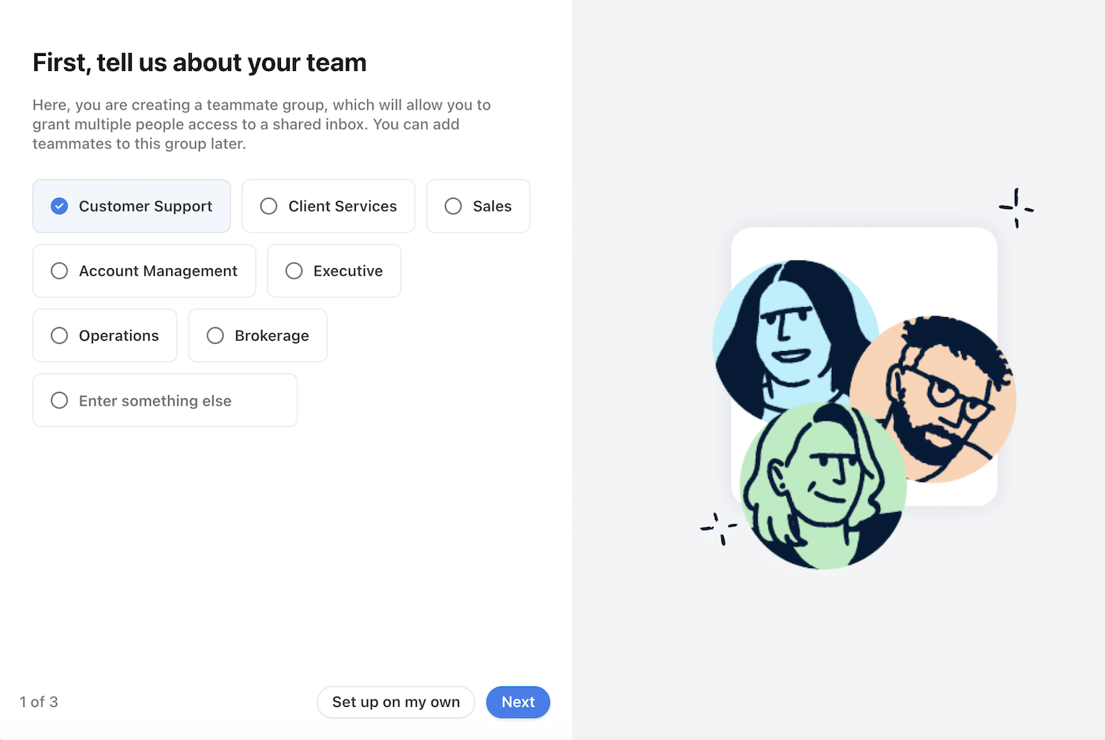Choose Client Services as your team type
1105x740 pixels.
point(328,206)
